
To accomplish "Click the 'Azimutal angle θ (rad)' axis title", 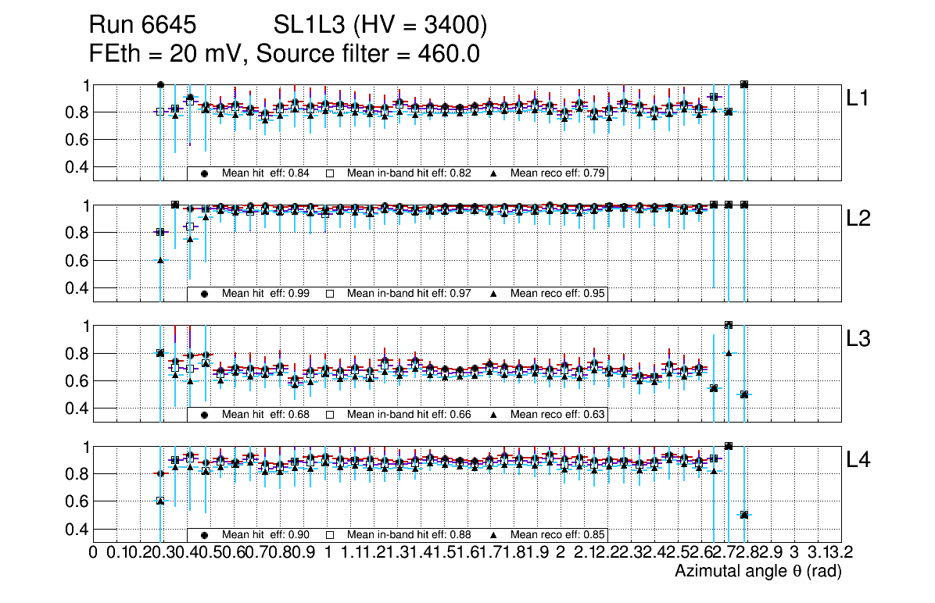I will (758, 572).
